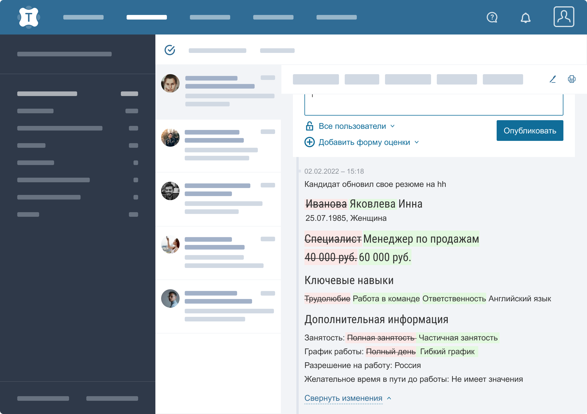
Task: Click the print resume icon
Action: pos(571,79)
